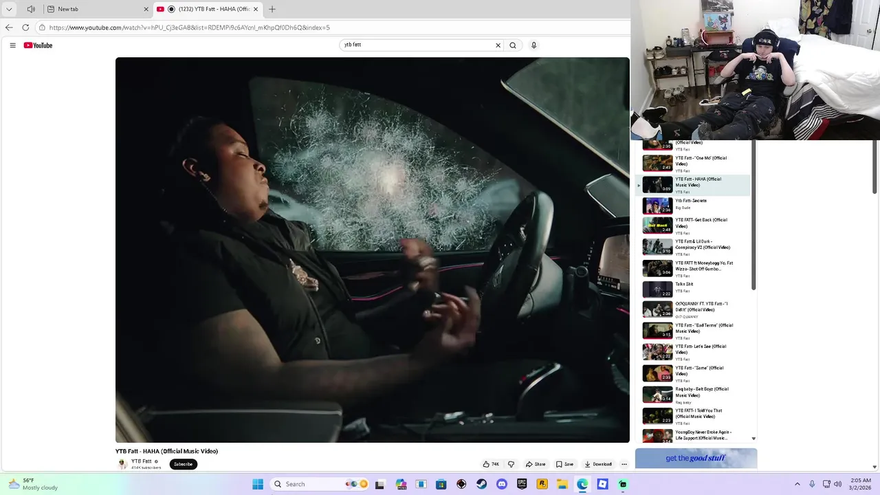Play YoungBoy 'Life Support' video
Viewport: 880px width, 495px height.
694,435
